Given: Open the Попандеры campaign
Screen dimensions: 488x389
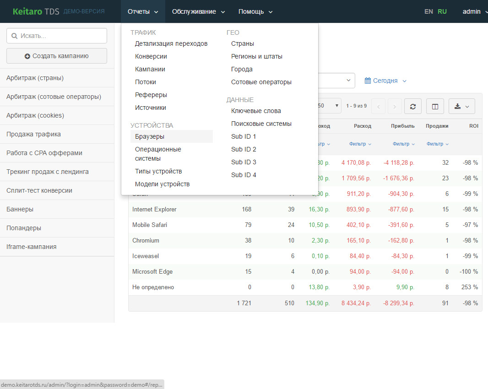Looking at the screenshot, I should click(24, 228).
